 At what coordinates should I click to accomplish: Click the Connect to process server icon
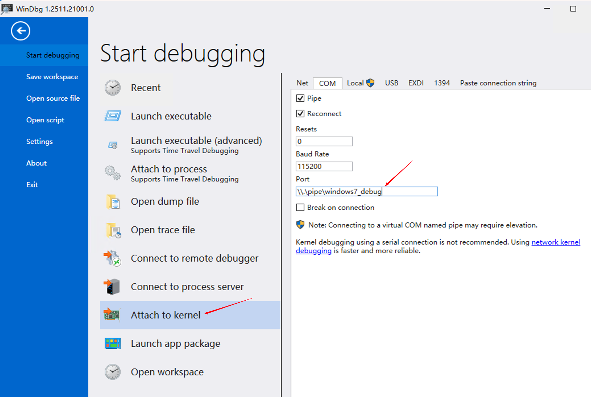tap(112, 287)
